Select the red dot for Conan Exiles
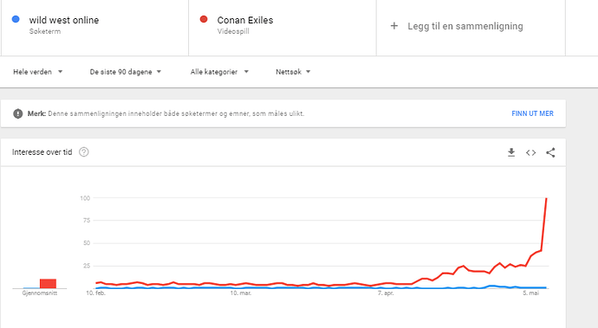This screenshot has width=598, height=328. click(x=204, y=19)
